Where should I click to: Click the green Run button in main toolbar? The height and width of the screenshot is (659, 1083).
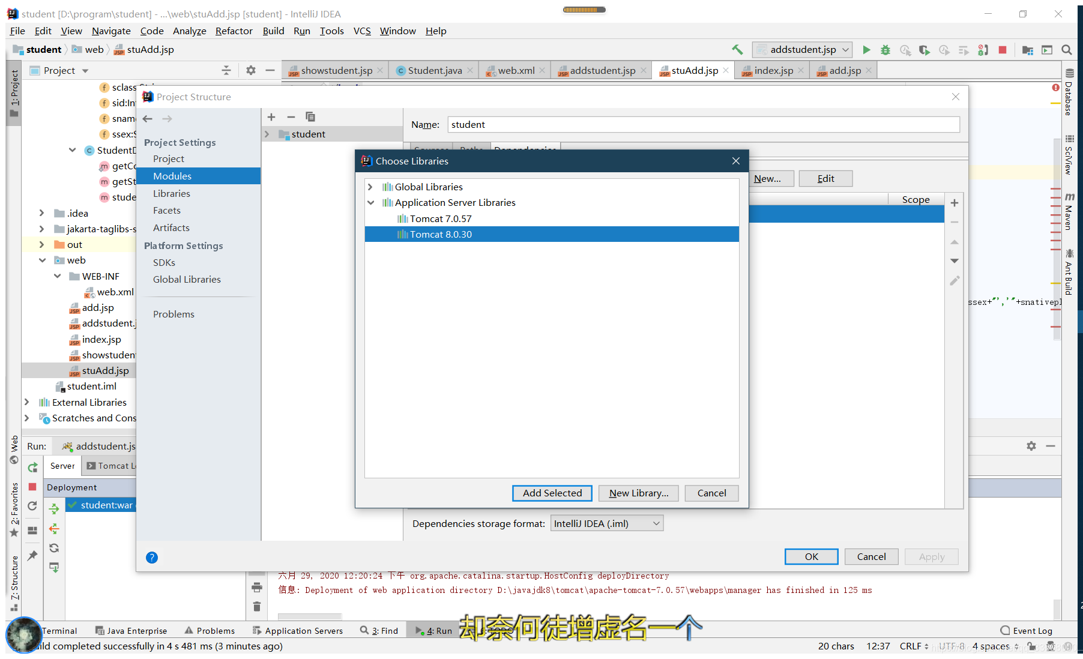[866, 50]
